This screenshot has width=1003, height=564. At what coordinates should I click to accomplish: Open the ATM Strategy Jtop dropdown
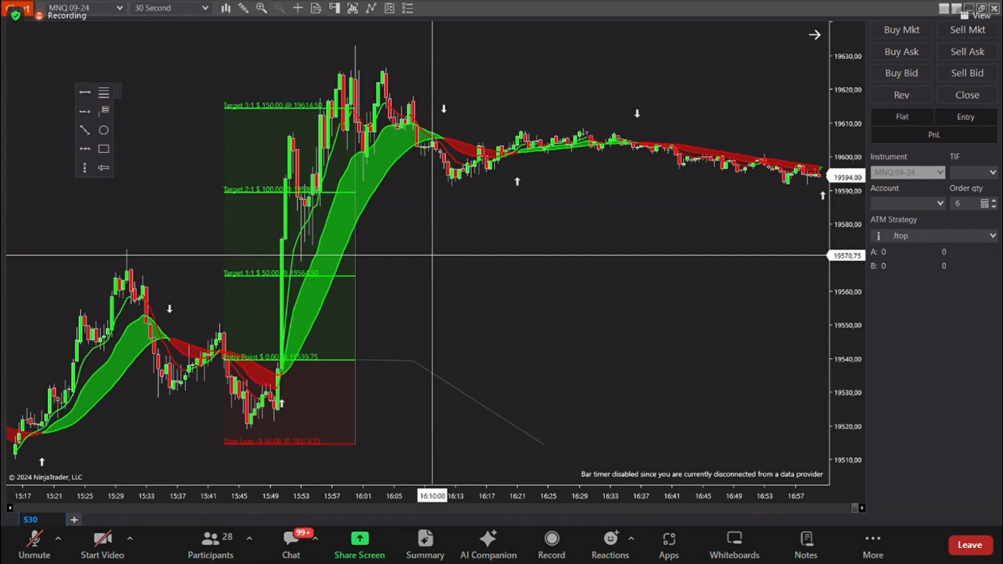pos(934,236)
